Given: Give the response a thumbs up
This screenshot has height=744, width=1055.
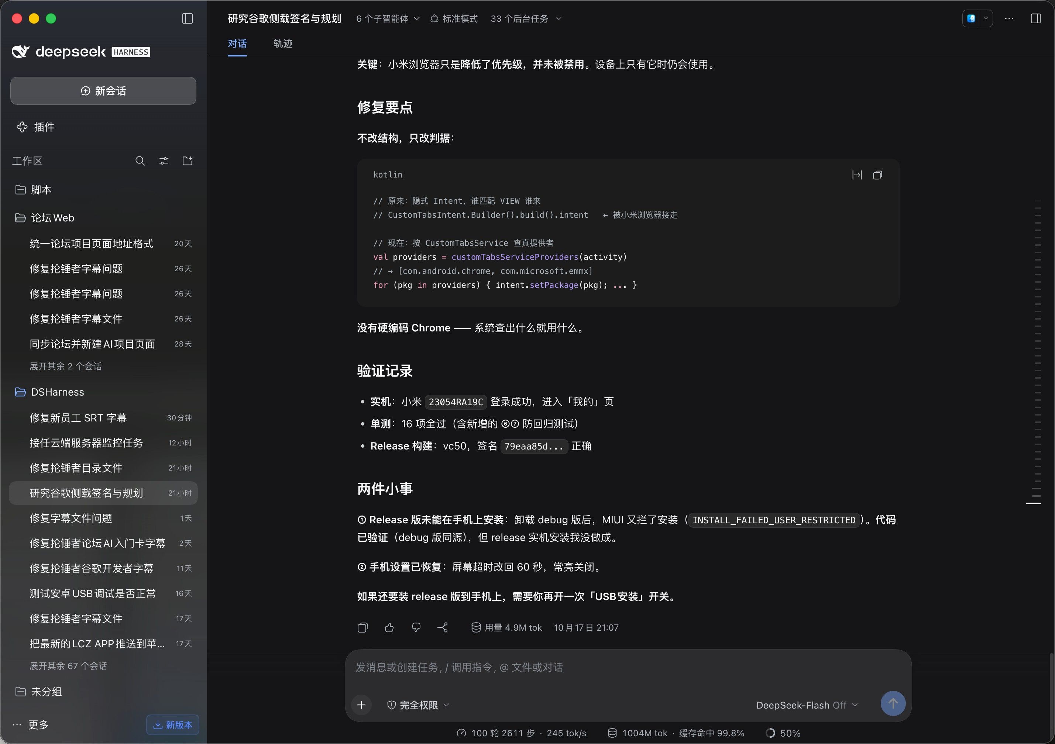Looking at the screenshot, I should (389, 627).
